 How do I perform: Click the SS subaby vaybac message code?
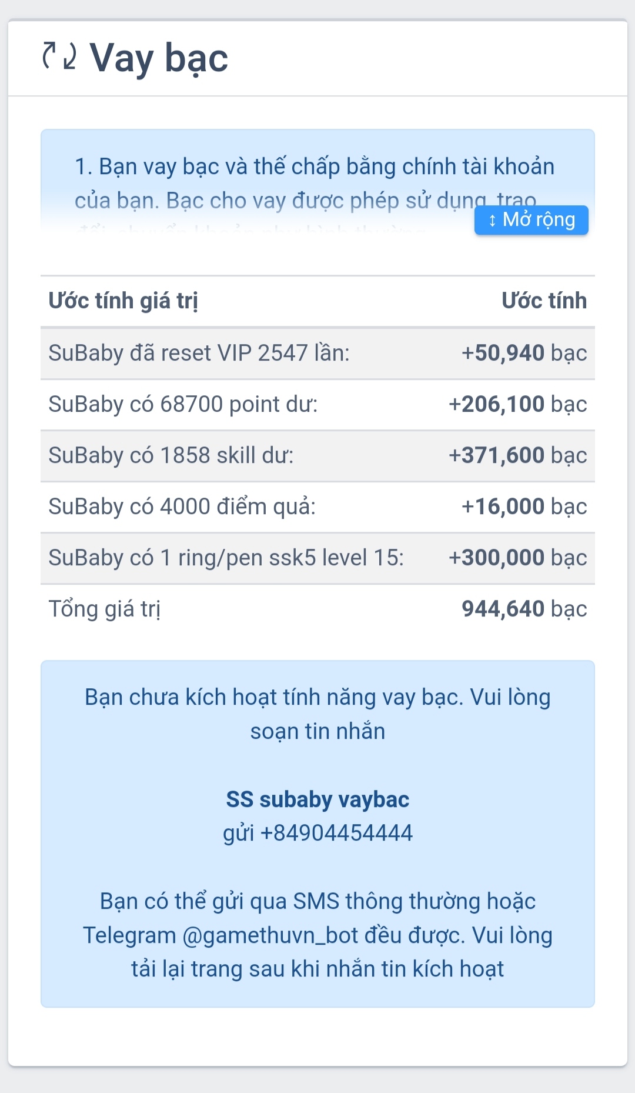point(317,799)
